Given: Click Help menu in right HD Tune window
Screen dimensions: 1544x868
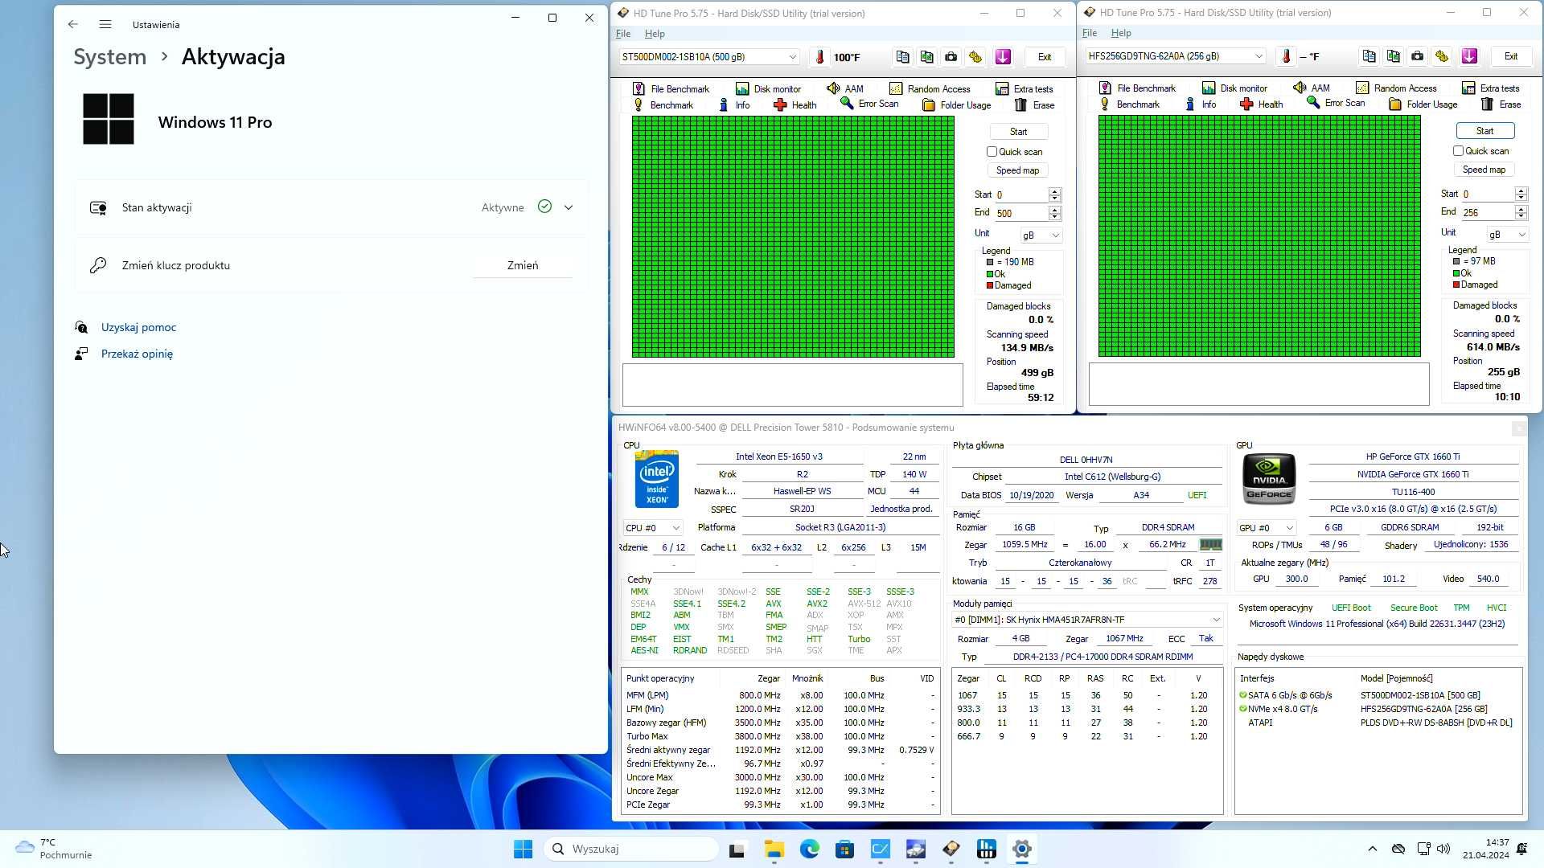Looking at the screenshot, I should 1121,33.
